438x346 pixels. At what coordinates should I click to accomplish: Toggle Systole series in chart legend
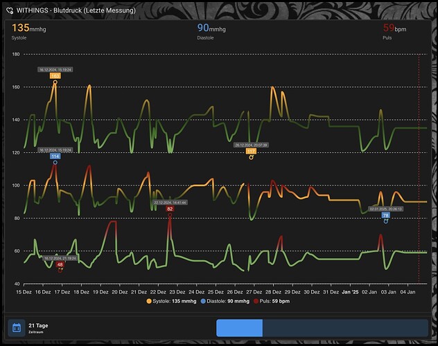(x=171, y=301)
